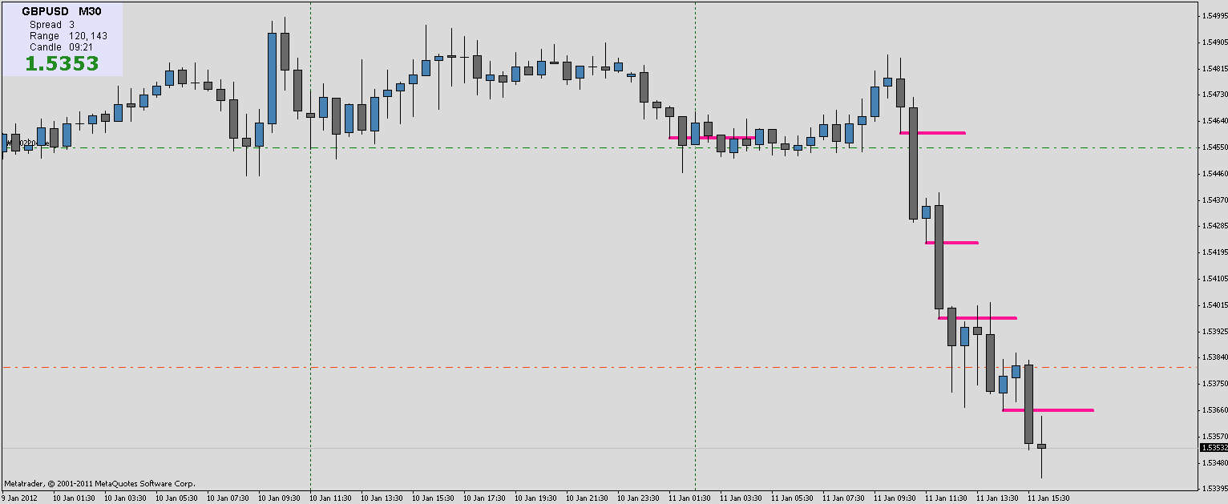
Task: Click the 1.53570 price axis label
Action: [1214, 437]
